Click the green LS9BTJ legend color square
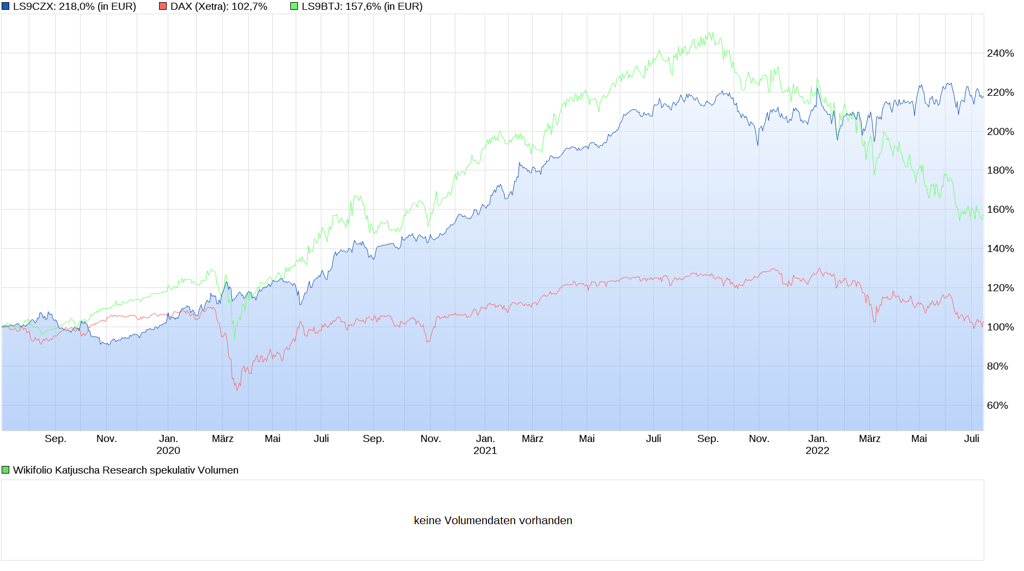1024x571 pixels. point(294,7)
